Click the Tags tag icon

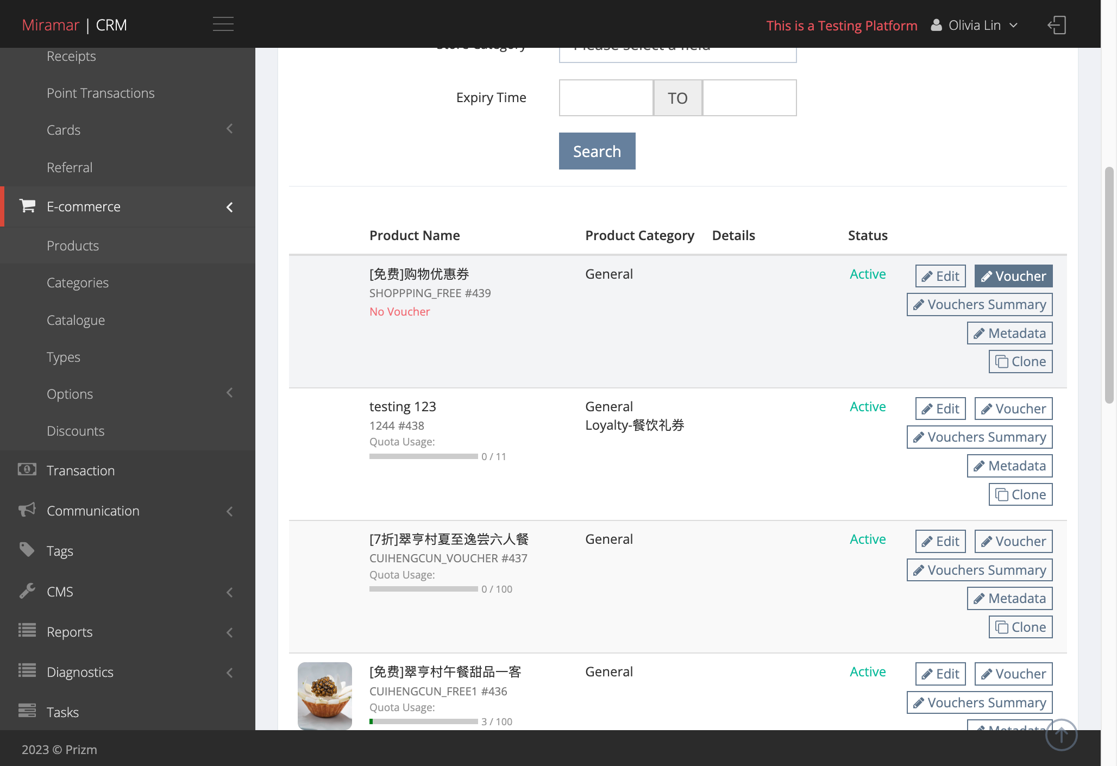click(x=27, y=550)
